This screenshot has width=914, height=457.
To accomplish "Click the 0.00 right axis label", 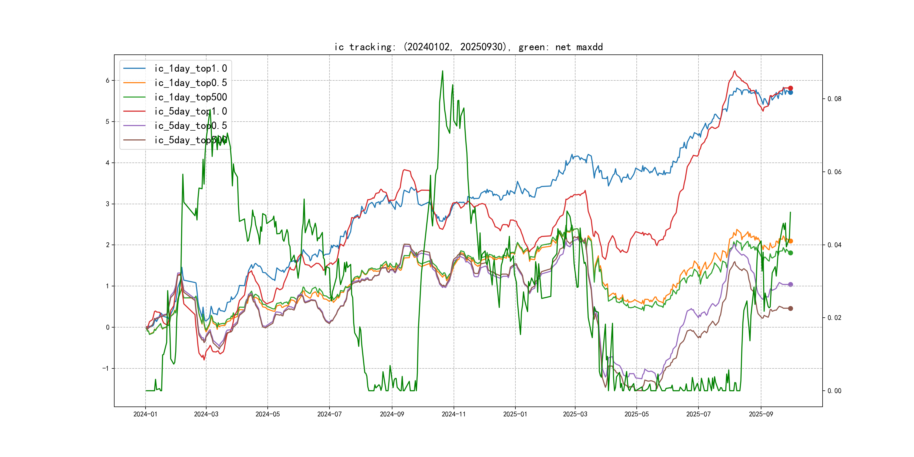I will tap(834, 391).
